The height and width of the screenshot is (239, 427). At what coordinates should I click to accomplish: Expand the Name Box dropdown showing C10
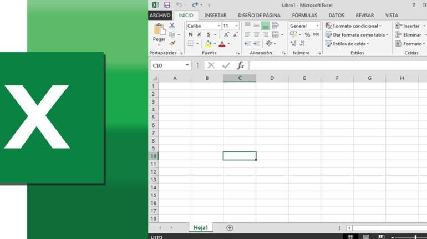187,65
